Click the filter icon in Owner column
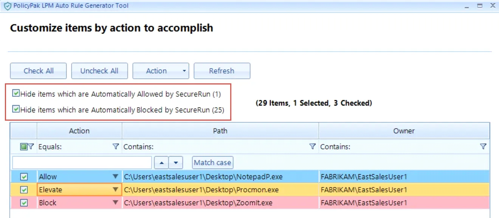The height and width of the screenshot is (218, 499). point(483,147)
